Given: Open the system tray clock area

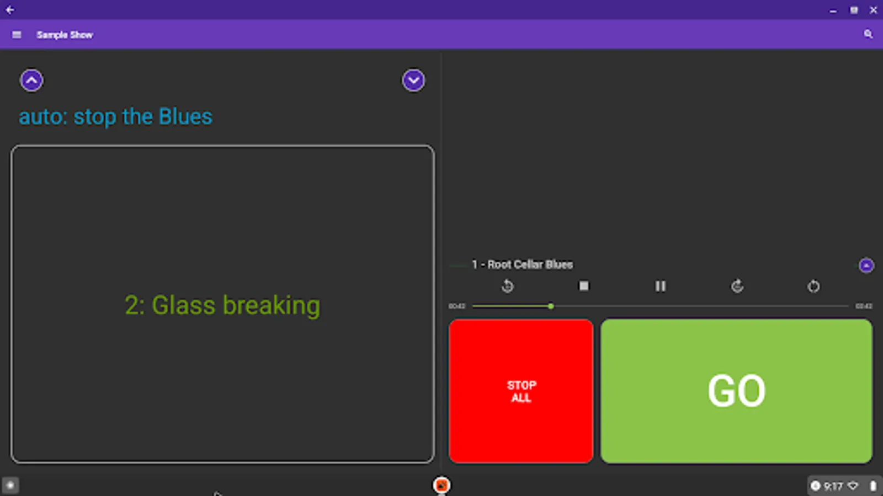Looking at the screenshot, I should pyautogui.click(x=834, y=486).
